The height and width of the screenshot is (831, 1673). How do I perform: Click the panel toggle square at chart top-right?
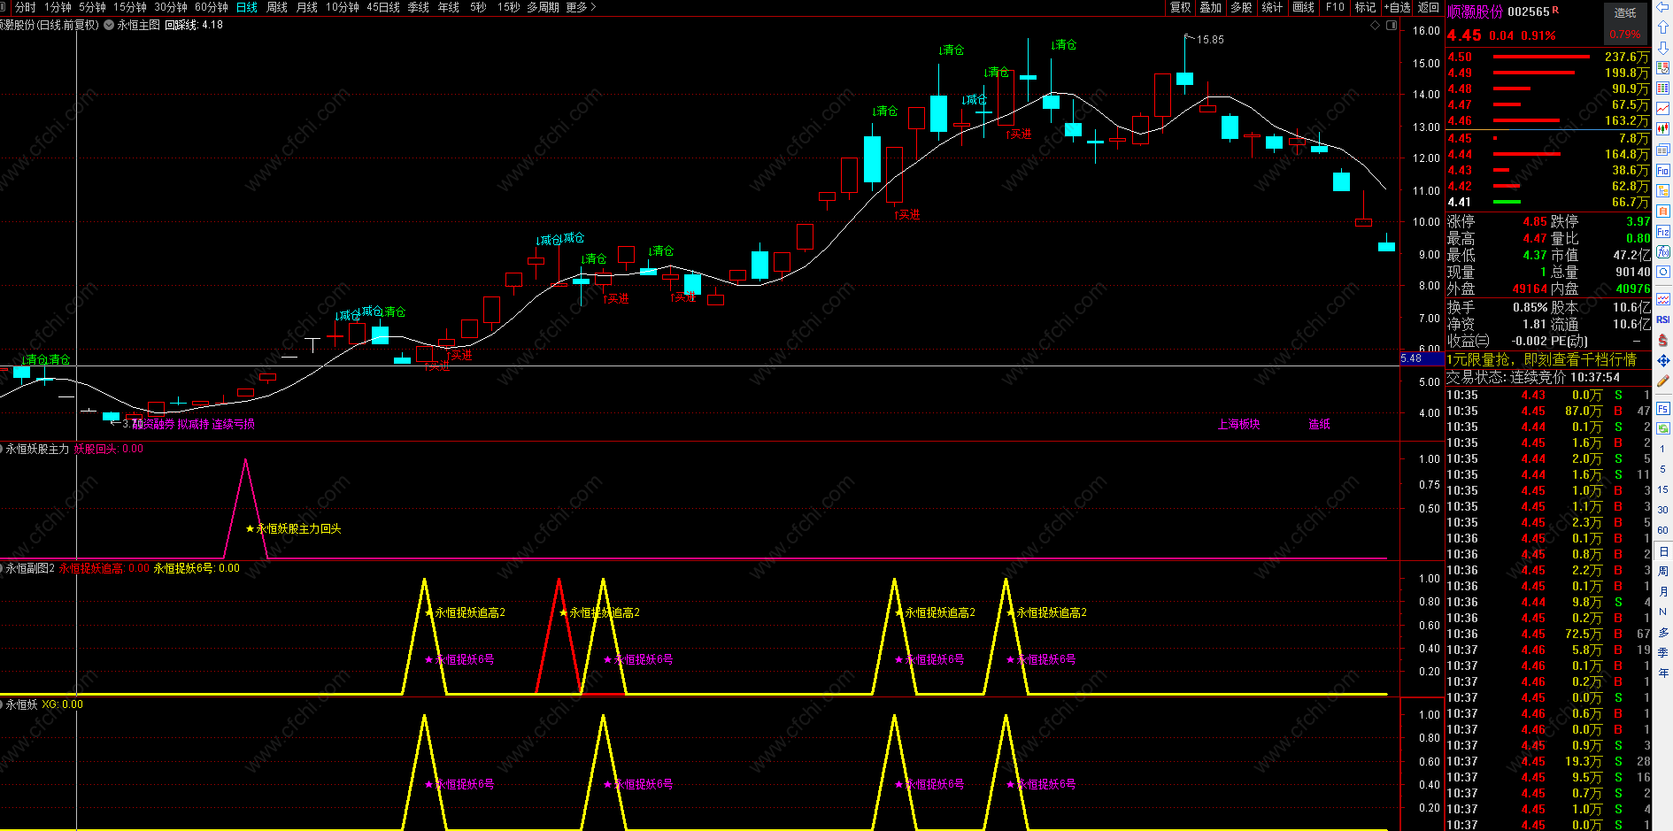tap(1392, 26)
